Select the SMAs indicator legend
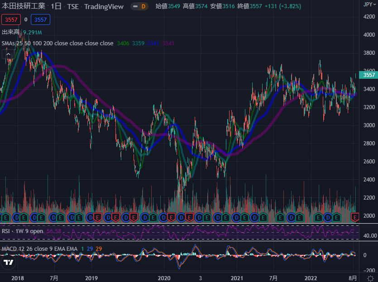This screenshot has height=282, width=378. (x=57, y=43)
